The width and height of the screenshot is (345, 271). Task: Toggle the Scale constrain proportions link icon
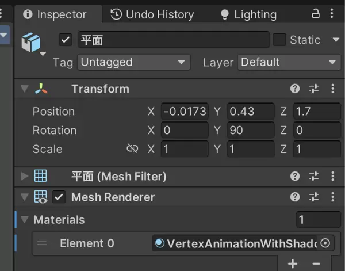point(132,149)
